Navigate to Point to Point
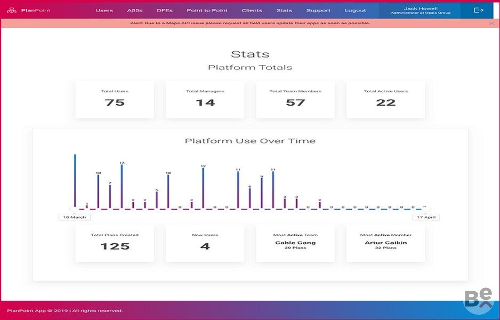Image resolution: width=500 pixels, height=320 pixels. (x=207, y=10)
